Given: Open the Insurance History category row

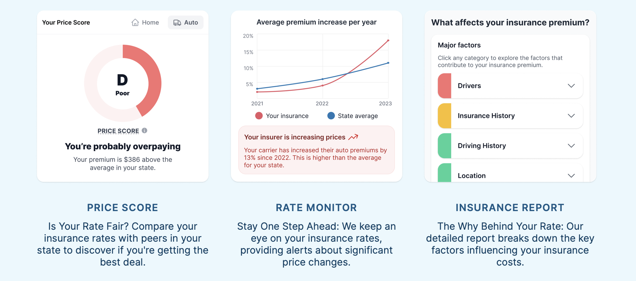Looking at the screenshot, I should (x=510, y=116).
